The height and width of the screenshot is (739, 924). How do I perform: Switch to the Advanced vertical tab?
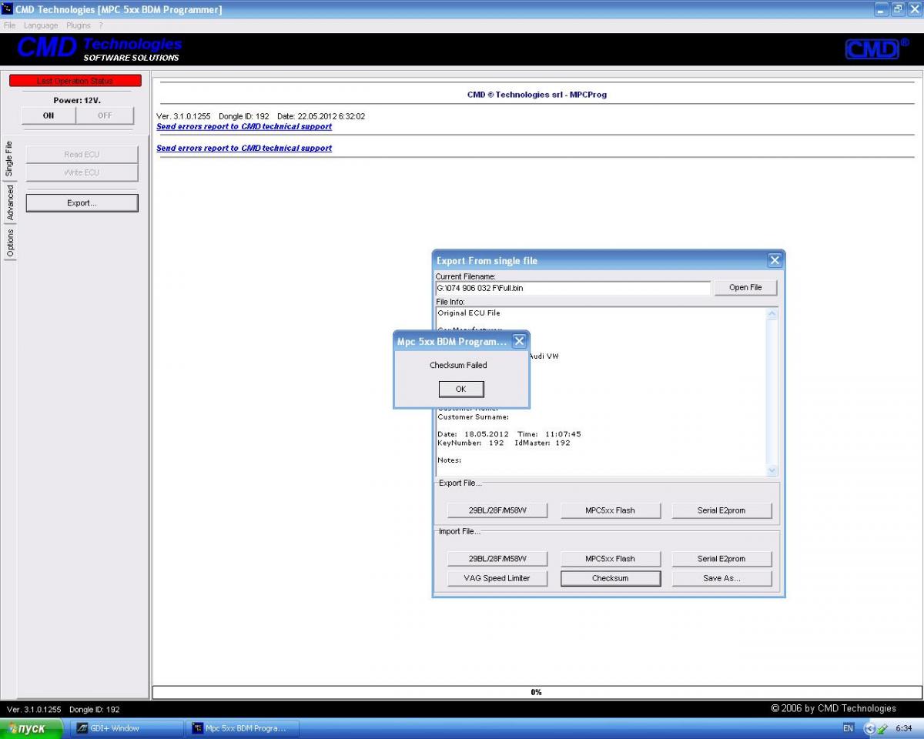(x=10, y=203)
